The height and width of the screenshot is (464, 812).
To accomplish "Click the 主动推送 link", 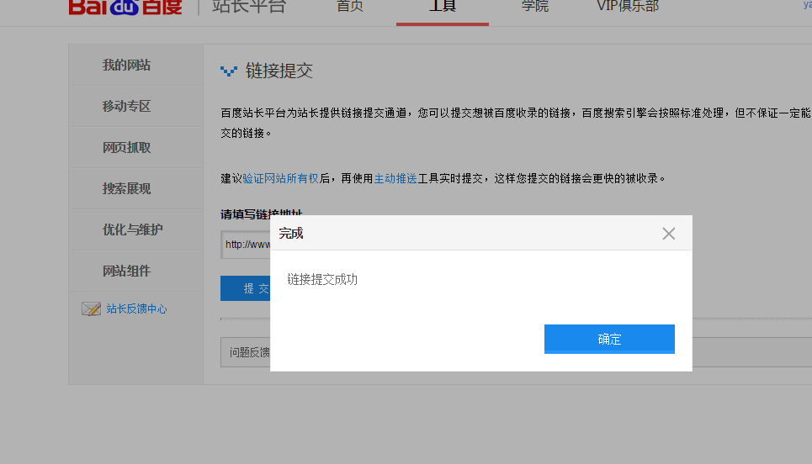I will pyautogui.click(x=395, y=178).
